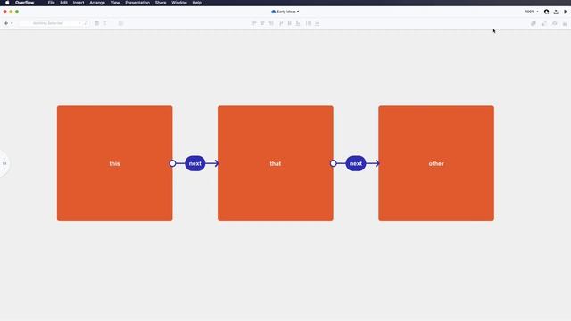The width and height of the screenshot is (571, 321).
Task: Click the trash delete icon in the toolbar
Action: tap(96, 23)
